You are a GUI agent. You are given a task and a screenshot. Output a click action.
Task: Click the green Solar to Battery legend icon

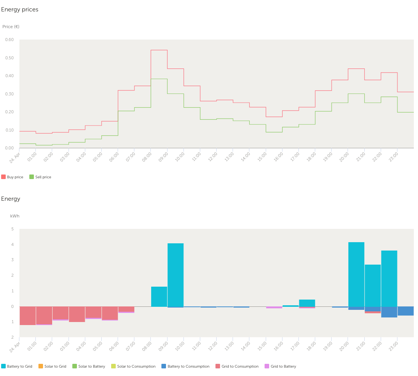pyautogui.click(x=75, y=366)
